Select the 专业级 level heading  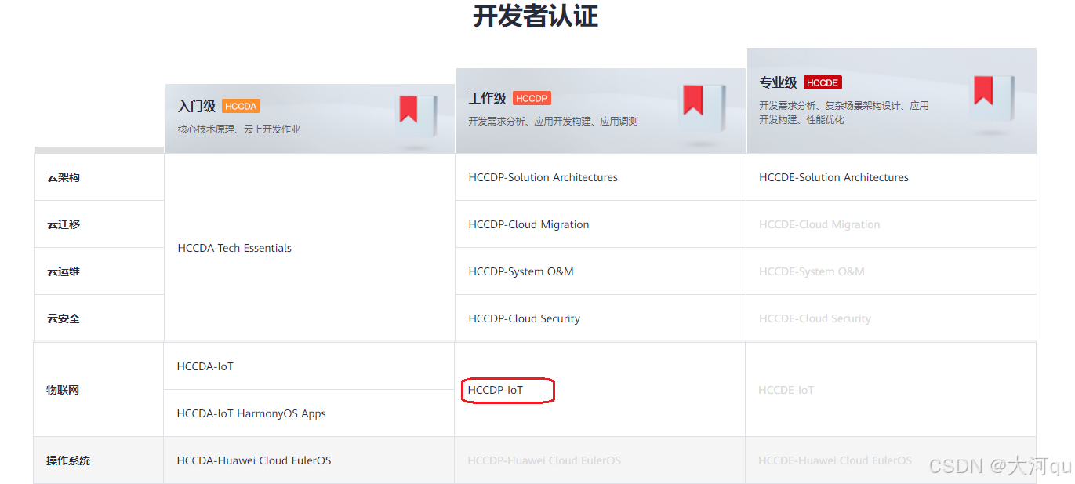point(778,82)
